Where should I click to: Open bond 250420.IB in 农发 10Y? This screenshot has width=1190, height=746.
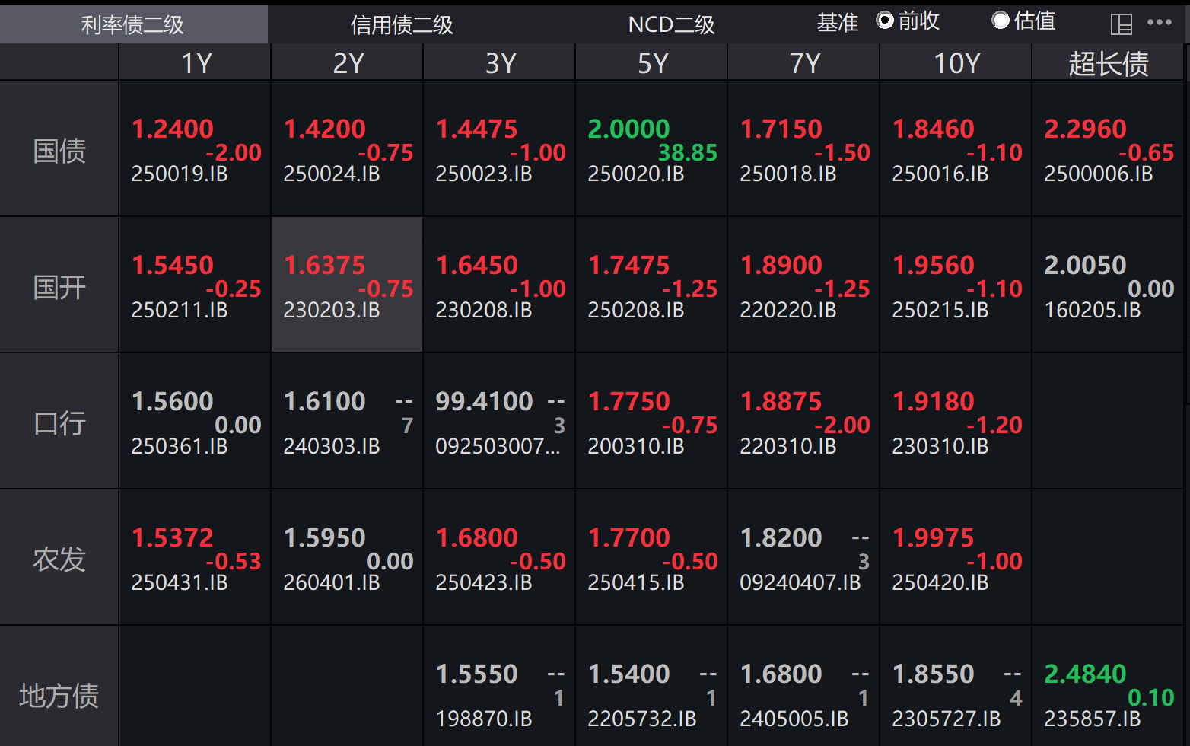click(x=940, y=583)
